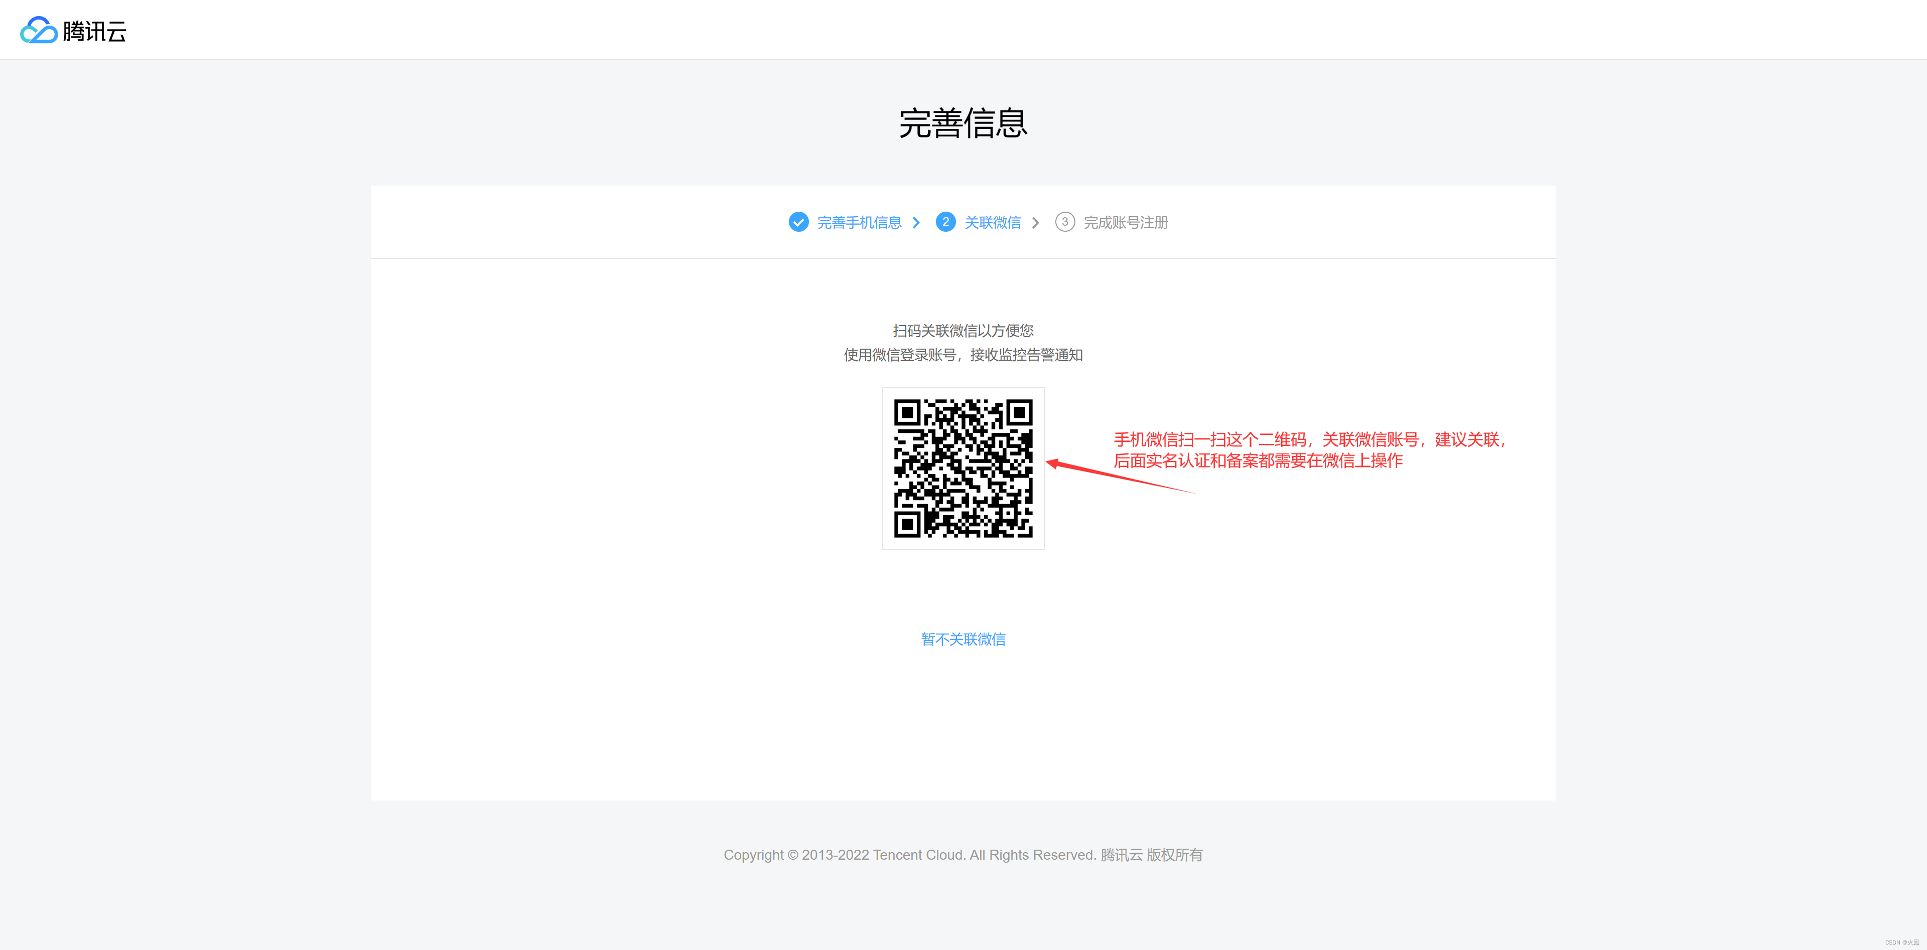
Task: Skip with 暂不关联微信 link
Action: click(x=963, y=639)
